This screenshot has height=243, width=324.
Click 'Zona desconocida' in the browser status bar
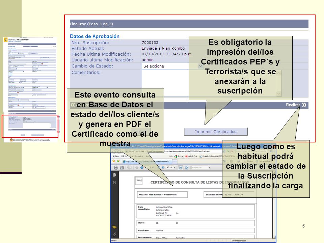[239, 241]
